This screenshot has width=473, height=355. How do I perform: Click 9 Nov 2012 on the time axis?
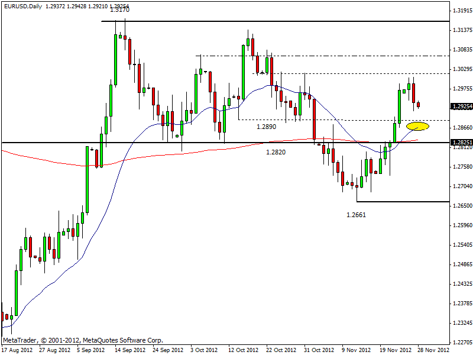357,350
